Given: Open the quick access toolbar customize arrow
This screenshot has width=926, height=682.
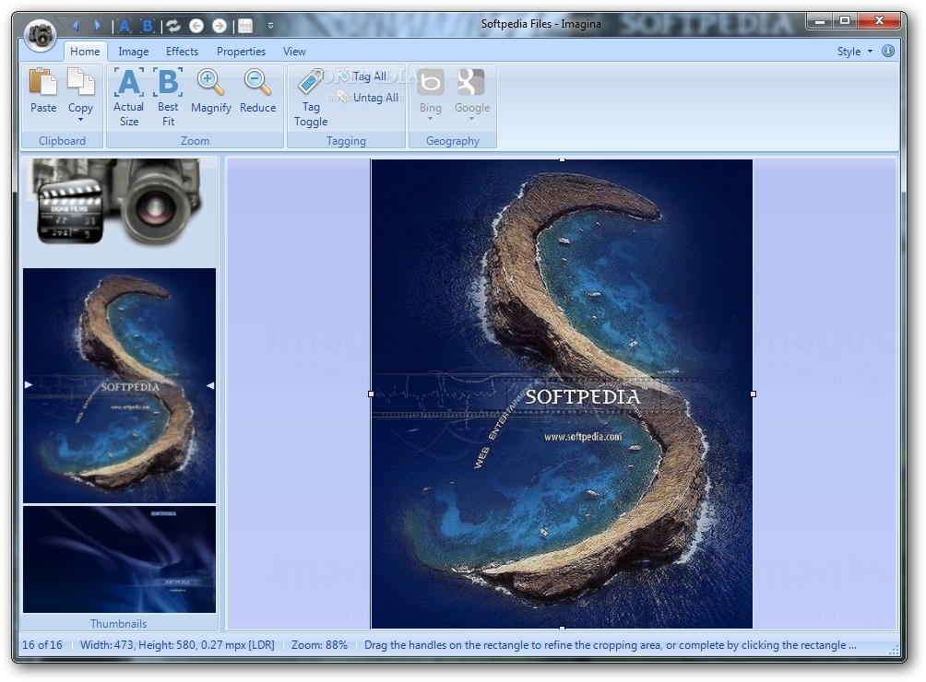Looking at the screenshot, I should [x=270, y=26].
